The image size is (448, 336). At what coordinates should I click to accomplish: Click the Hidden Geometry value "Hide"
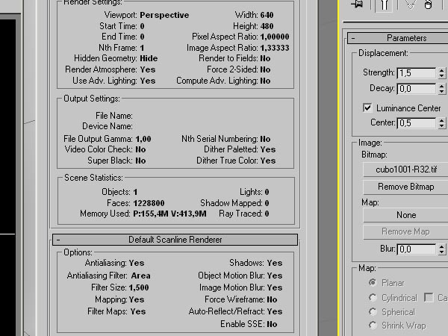pyautogui.click(x=149, y=58)
